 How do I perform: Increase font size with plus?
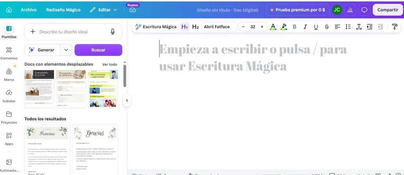click(262, 27)
